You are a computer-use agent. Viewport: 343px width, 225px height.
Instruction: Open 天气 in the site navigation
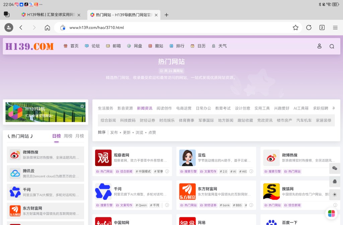pyautogui.click(x=219, y=46)
